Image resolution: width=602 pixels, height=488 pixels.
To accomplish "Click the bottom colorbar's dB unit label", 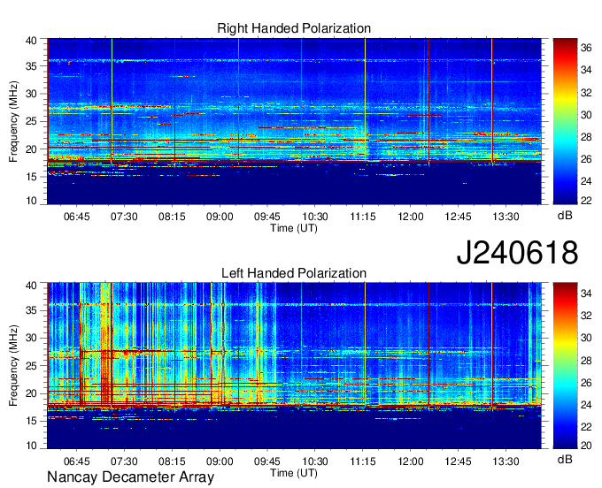I will click(x=565, y=459).
